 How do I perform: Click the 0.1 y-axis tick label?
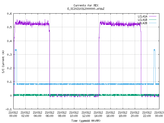[9, 82]
